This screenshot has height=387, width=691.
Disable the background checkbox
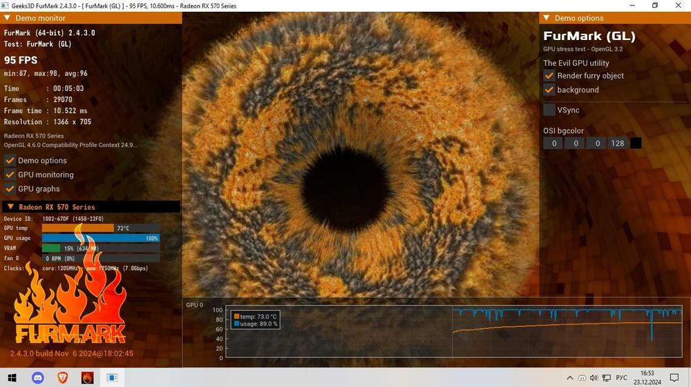pyautogui.click(x=549, y=90)
